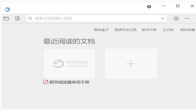Click the magnifier search icon
Image resolution: width=196 pixels, height=110 pixels.
(x=30, y=19)
